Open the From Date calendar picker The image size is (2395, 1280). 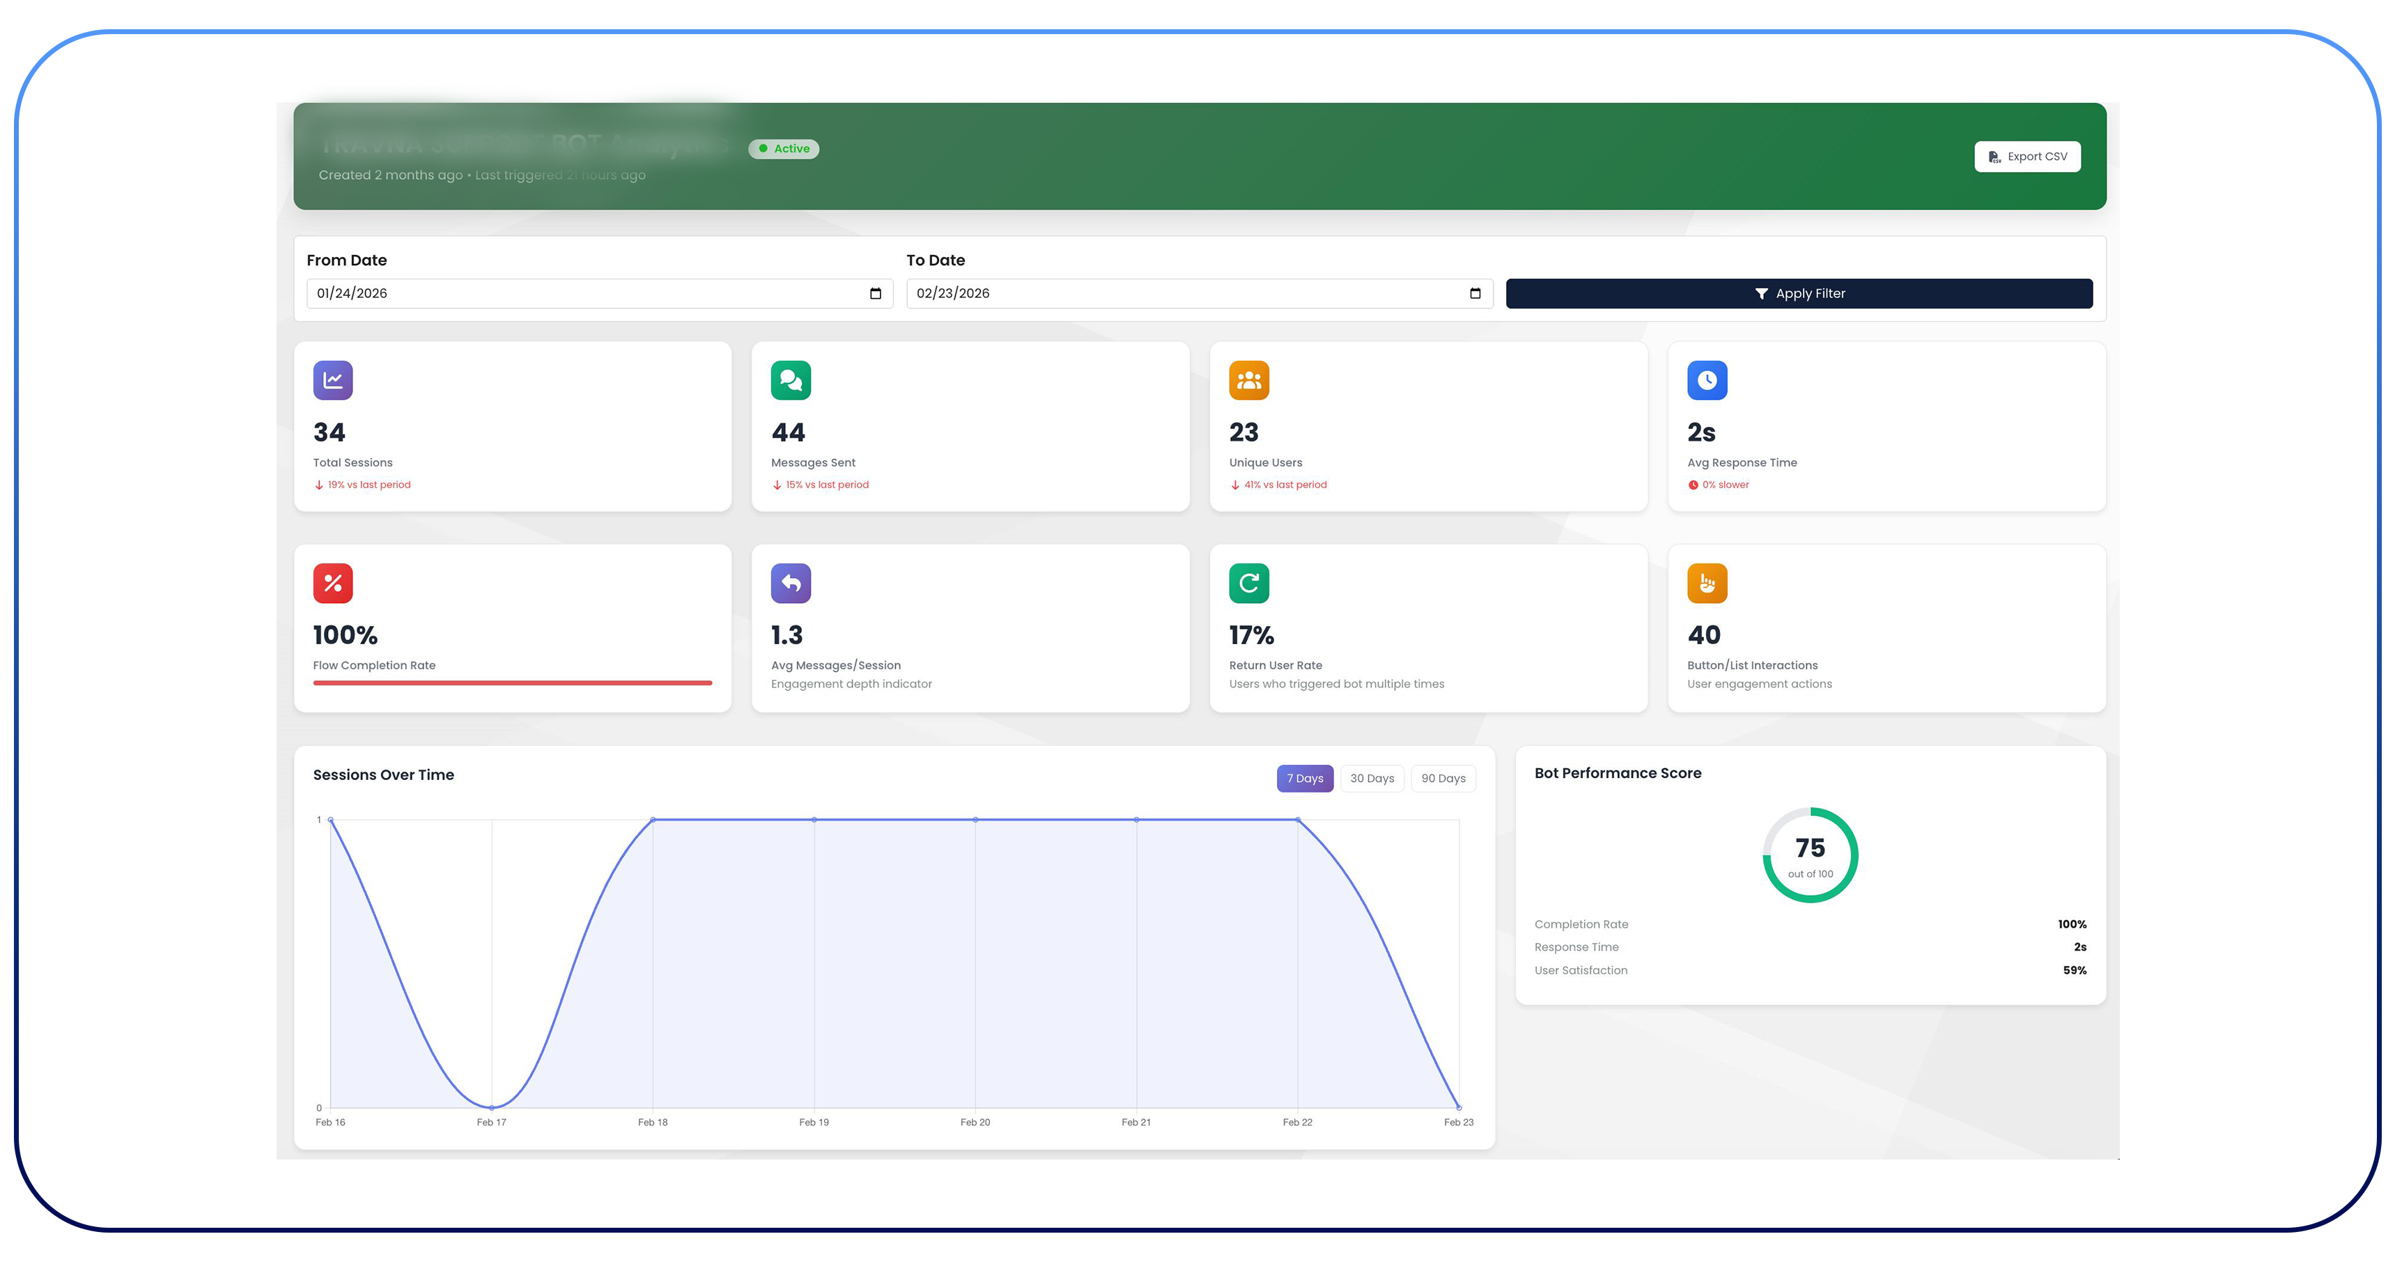[x=875, y=294]
